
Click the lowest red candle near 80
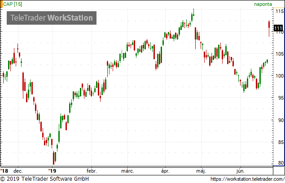pos(53,158)
